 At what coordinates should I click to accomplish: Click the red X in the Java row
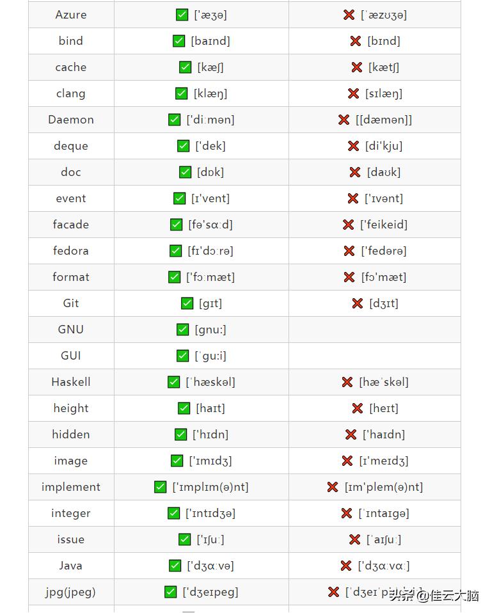pos(346,566)
